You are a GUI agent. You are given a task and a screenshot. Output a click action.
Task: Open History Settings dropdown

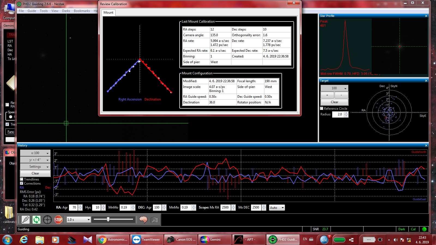(x=35, y=167)
